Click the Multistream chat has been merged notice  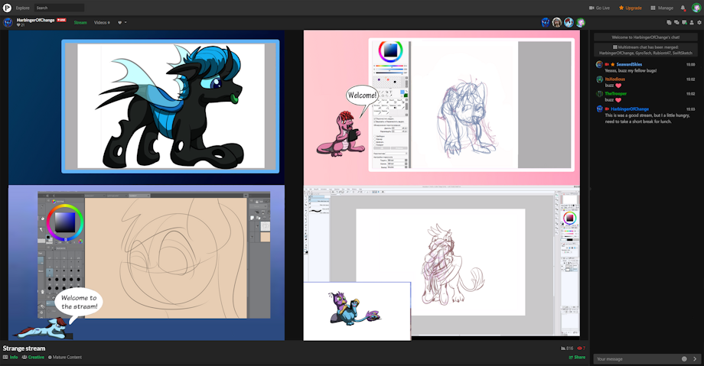[646, 50]
